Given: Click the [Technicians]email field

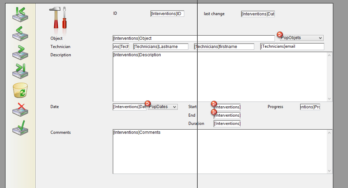Looking at the screenshot, I should click(292, 47).
